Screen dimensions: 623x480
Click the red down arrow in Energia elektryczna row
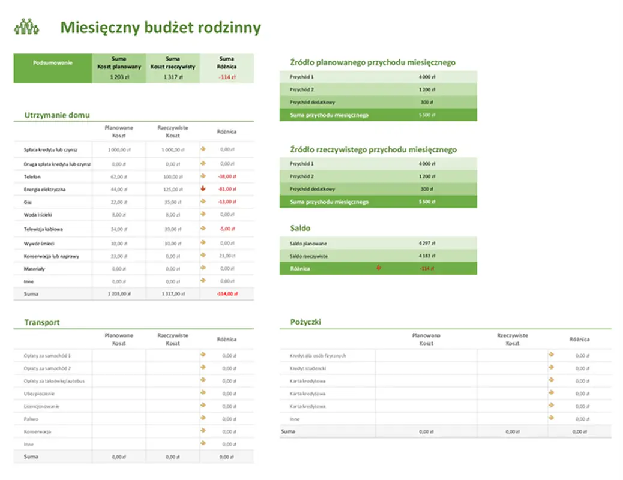pyautogui.click(x=203, y=189)
